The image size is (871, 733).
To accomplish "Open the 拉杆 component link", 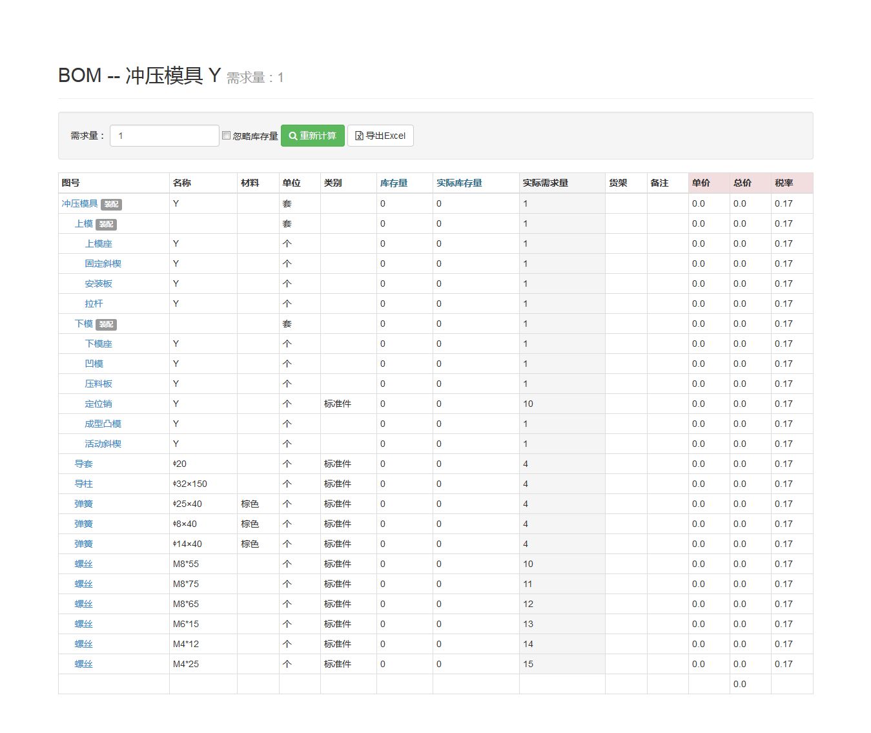I will 94,304.
